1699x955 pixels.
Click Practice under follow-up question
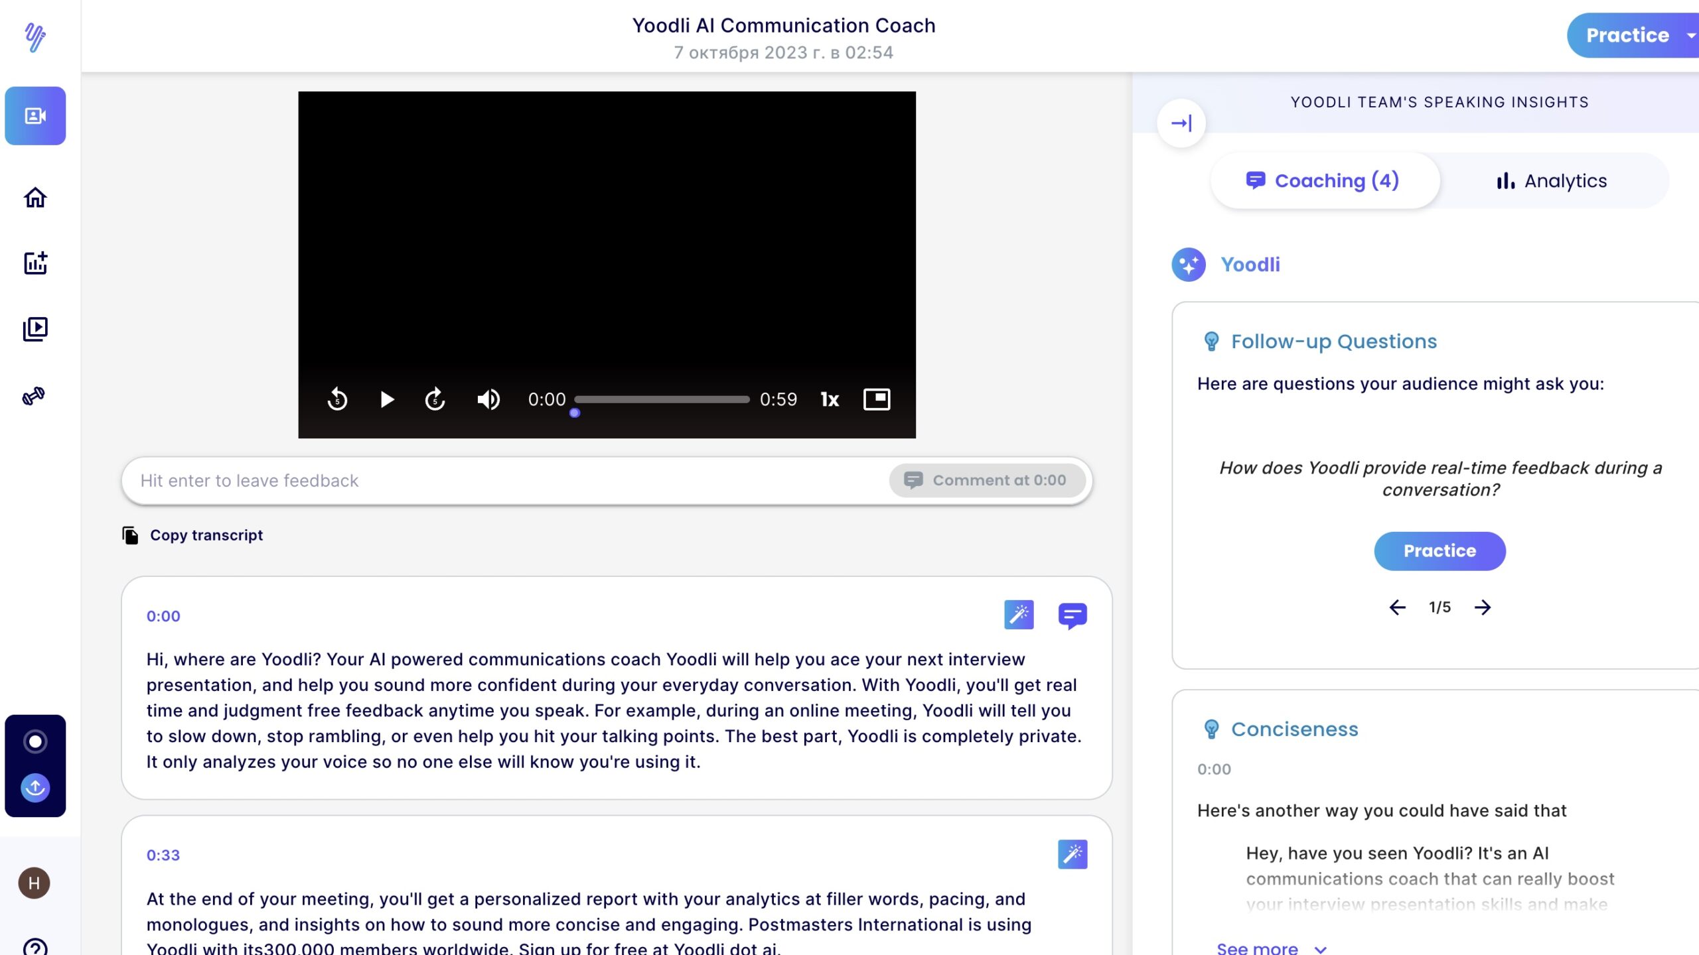[1440, 550]
